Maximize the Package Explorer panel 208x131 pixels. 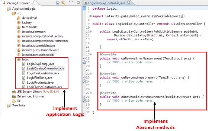(78, 3)
